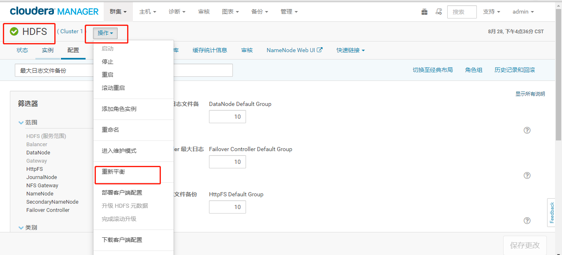This screenshot has height=255, width=562.
Task: Open the 审核 tab under HDFS
Action: click(247, 50)
